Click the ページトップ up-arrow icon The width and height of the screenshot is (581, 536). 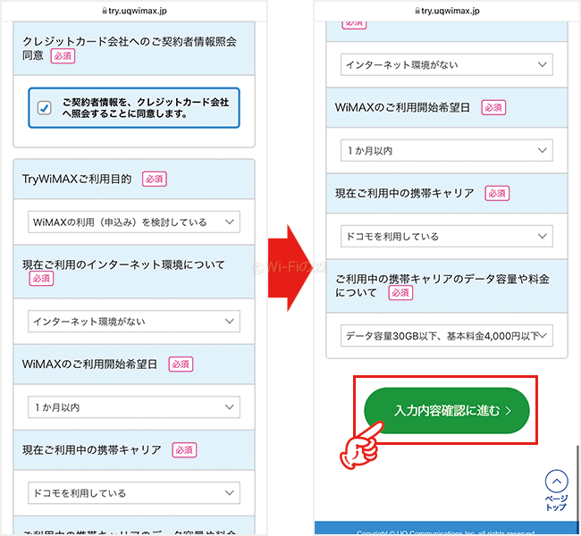pyautogui.click(x=556, y=482)
